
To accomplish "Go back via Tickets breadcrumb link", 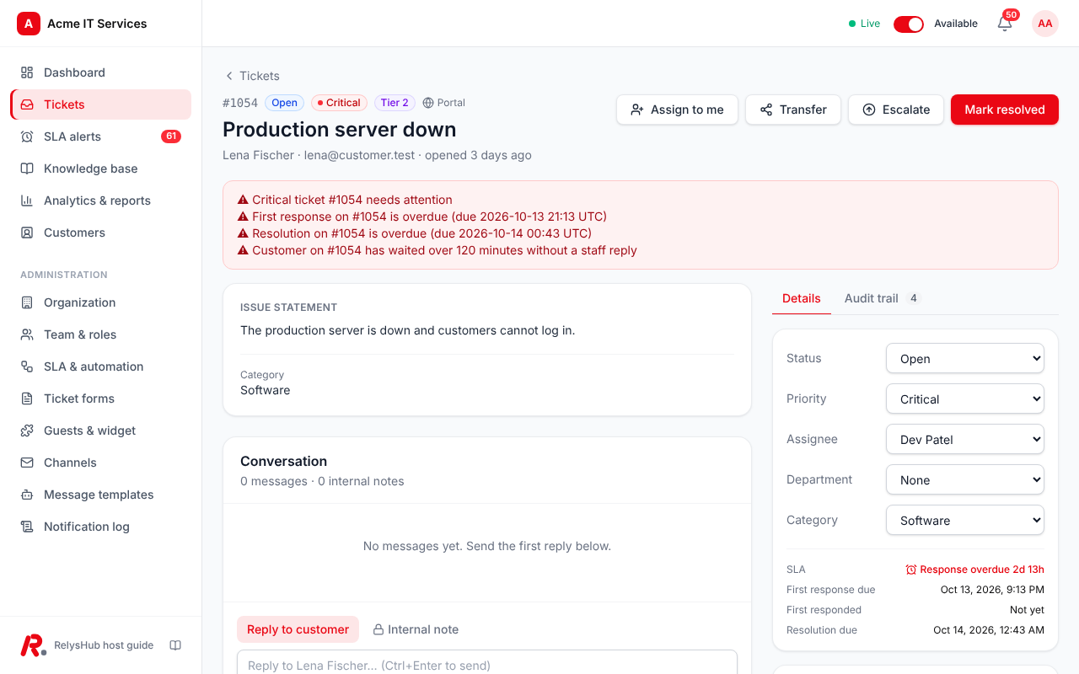I will click(251, 76).
